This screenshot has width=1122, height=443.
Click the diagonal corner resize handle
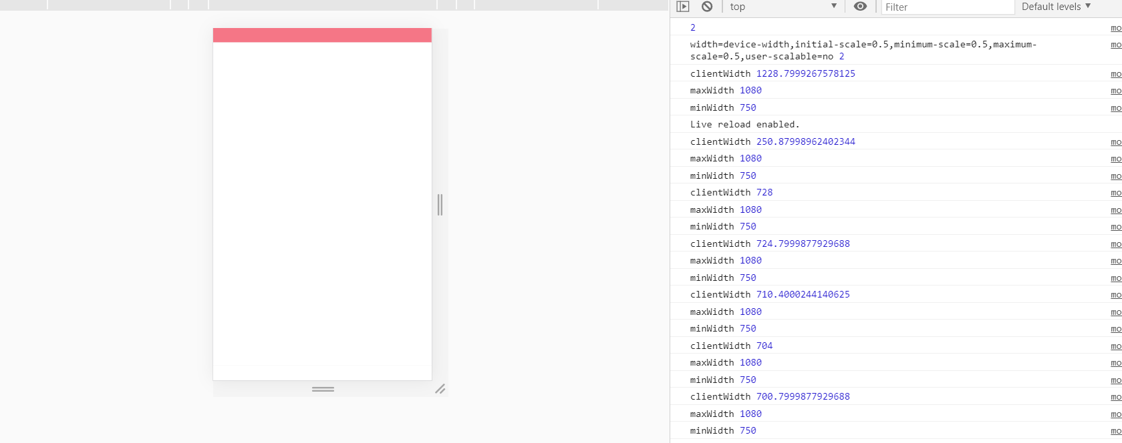click(440, 389)
